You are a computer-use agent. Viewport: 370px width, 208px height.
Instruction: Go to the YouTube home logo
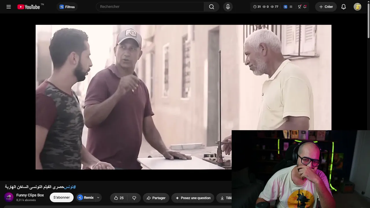[29, 7]
